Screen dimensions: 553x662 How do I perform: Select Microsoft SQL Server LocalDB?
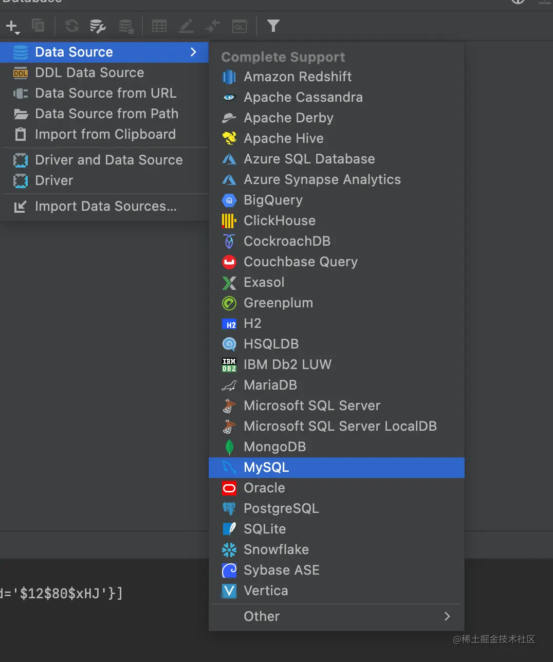pyautogui.click(x=337, y=426)
